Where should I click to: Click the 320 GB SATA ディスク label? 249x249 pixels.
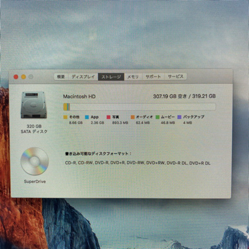[x=34, y=129]
